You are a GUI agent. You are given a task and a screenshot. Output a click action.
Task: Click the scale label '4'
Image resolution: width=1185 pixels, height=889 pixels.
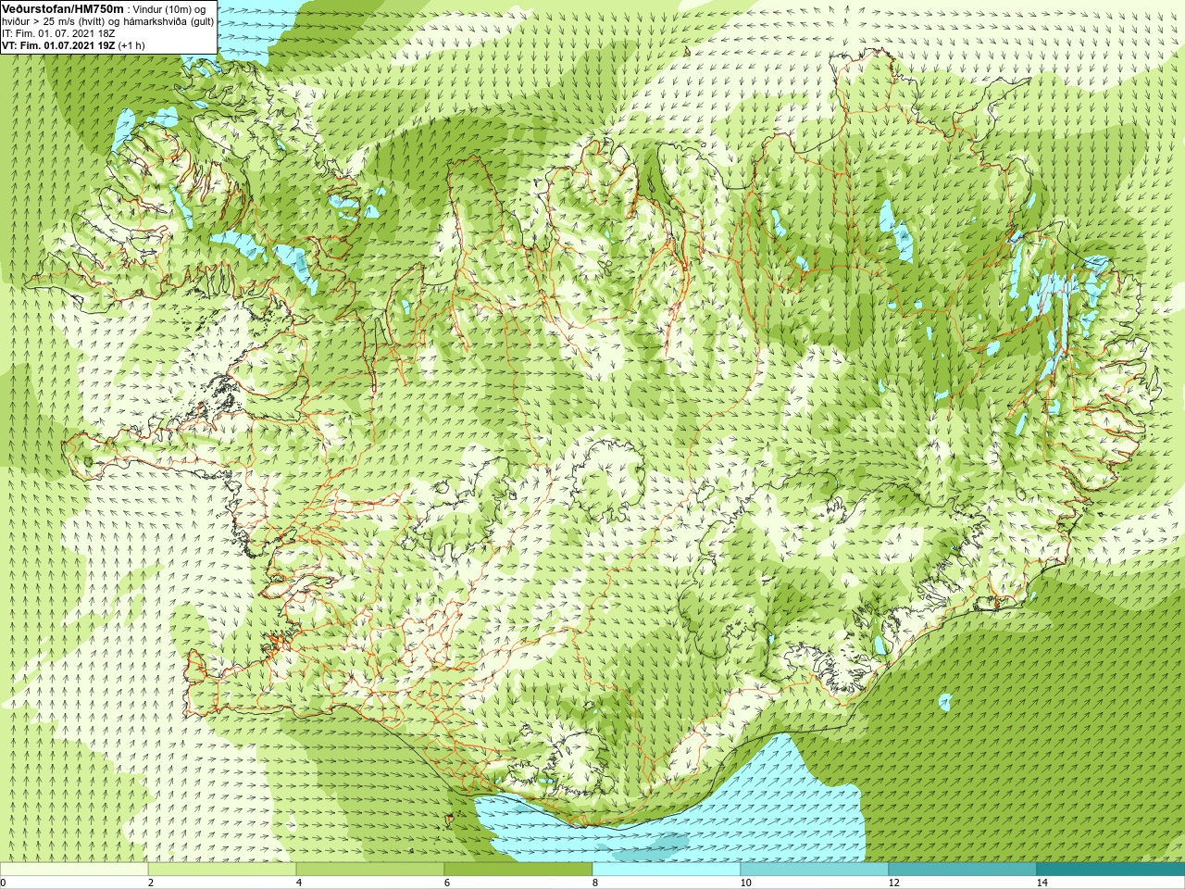[x=299, y=883]
